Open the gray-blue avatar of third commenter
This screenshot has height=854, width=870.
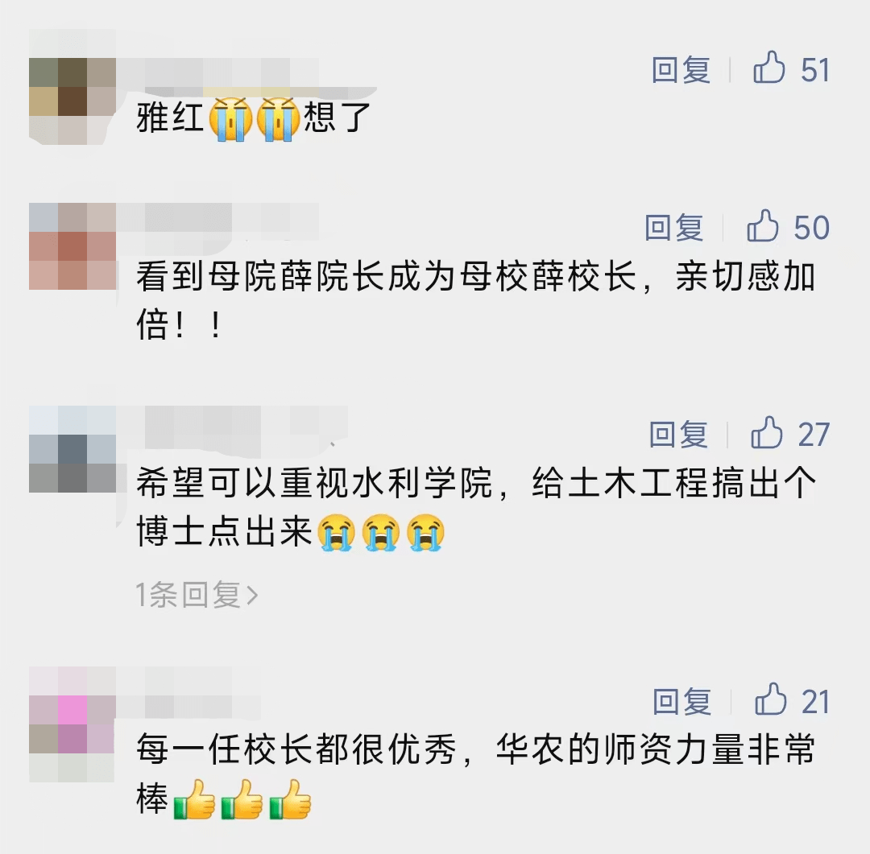pyautogui.click(x=72, y=449)
